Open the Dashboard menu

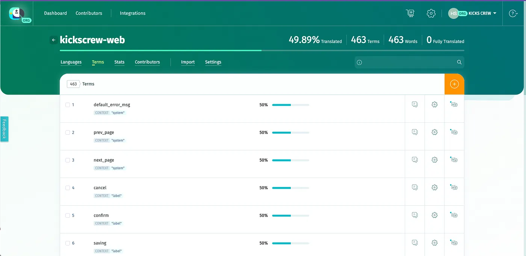point(55,13)
